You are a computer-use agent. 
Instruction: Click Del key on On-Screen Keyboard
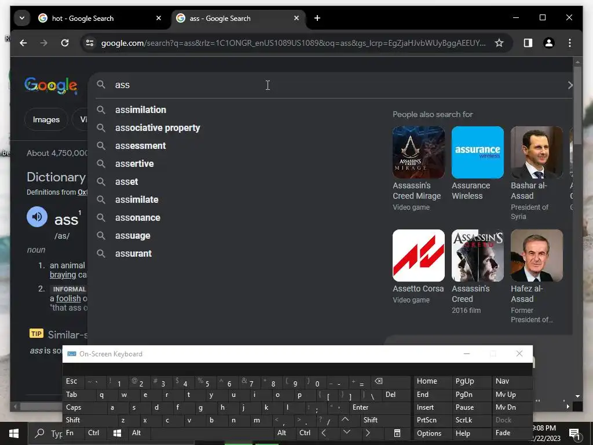pyautogui.click(x=396, y=395)
